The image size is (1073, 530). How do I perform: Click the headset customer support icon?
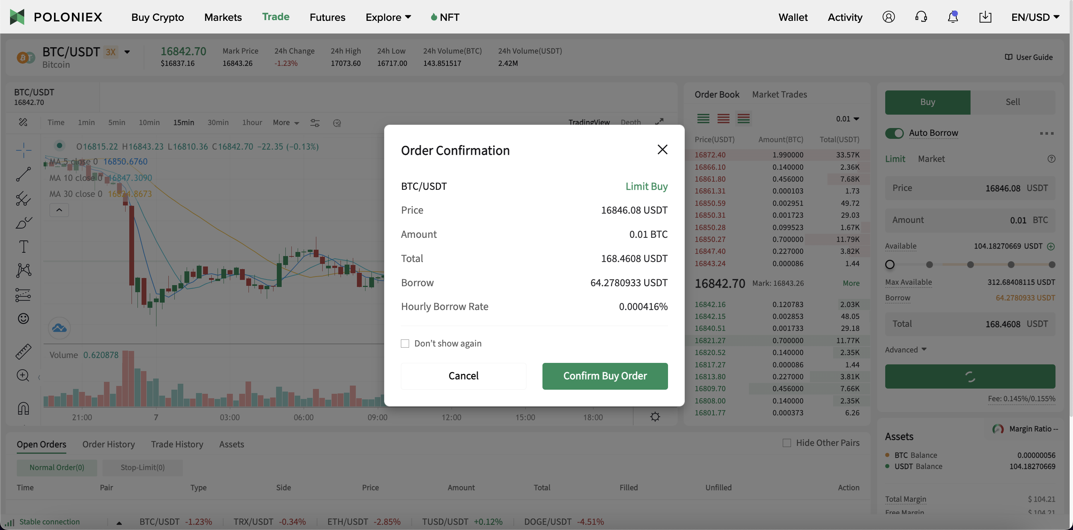[x=921, y=17]
